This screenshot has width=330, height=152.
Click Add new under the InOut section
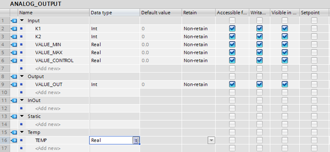[x=48, y=108]
